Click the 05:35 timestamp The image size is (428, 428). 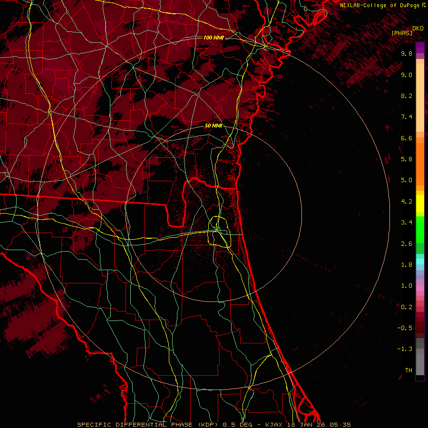(x=340, y=425)
